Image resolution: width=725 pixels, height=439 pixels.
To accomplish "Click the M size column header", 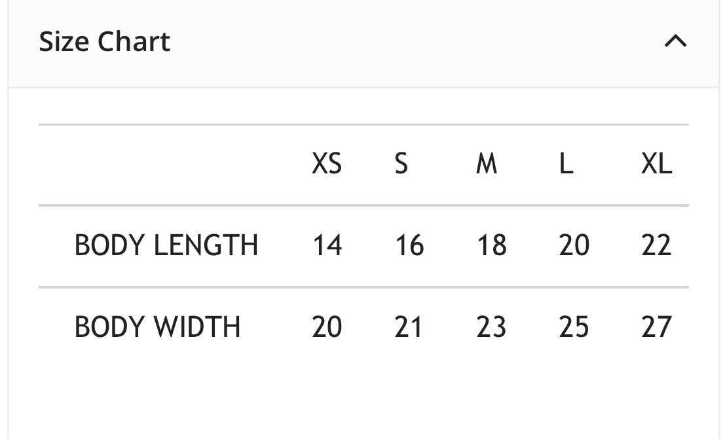I will click(486, 164).
